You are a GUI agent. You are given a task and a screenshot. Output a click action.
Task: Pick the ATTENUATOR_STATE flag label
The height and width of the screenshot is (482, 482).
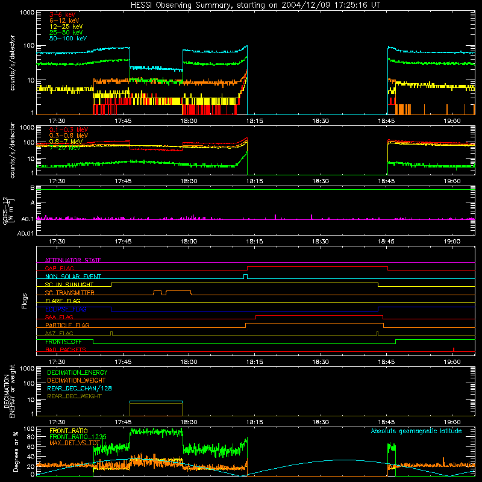coord(73,260)
